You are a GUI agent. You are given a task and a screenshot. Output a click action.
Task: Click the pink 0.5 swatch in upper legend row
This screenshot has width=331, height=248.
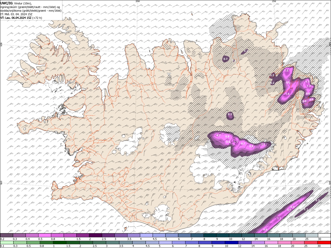[45, 235]
